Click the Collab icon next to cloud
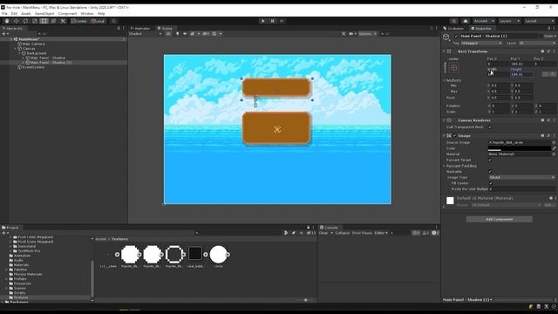The width and height of the screenshot is (558, 314). 453,21
